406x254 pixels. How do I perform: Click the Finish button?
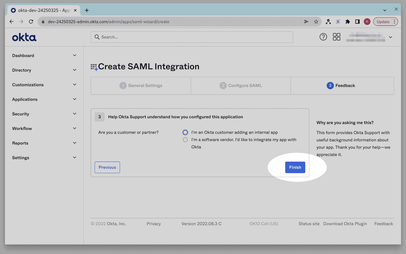coord(295,167)
